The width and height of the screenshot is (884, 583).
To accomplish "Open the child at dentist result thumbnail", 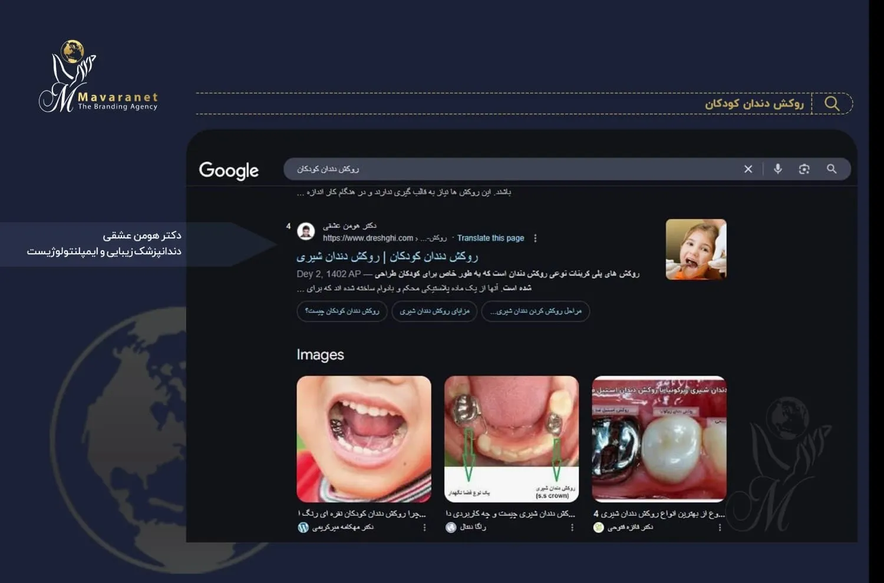I will tap(695, 249).
